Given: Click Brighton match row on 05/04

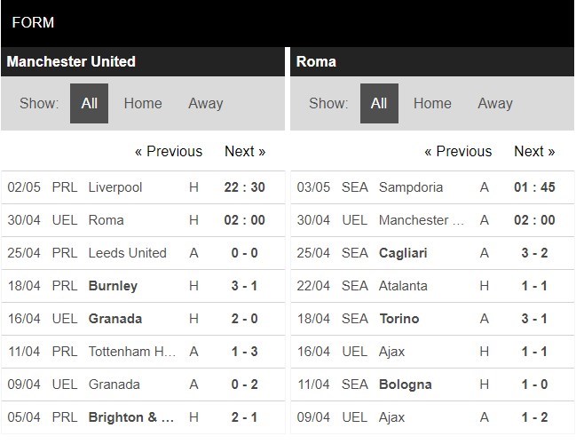Looking at the screenshot, I should pyautogui.click(x=131, y=417).
